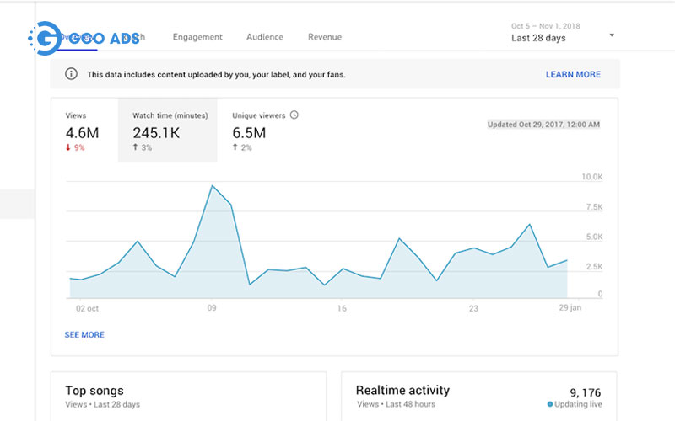The width and height of the screenshot is (675, 421).
Task: Click the info icon in the notice banner
Action: [72, 74]
